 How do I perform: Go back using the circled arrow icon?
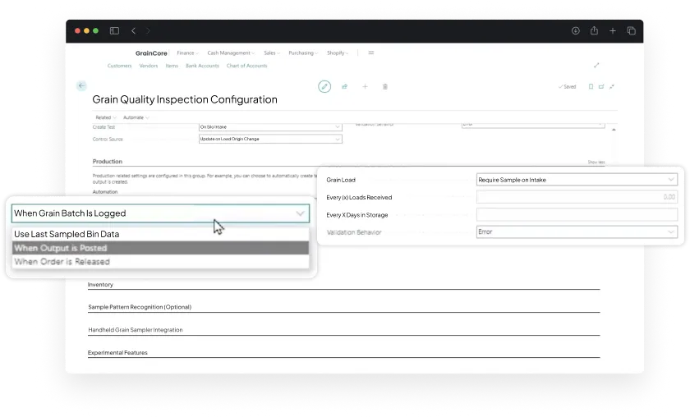(x=81, y=85)
